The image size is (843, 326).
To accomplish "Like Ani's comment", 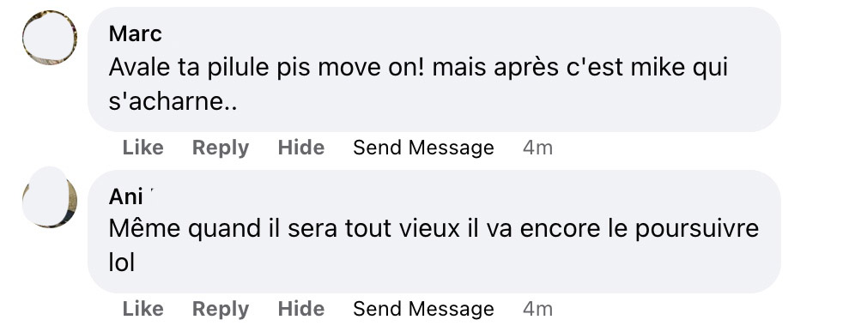I will [x=143, y=309].
